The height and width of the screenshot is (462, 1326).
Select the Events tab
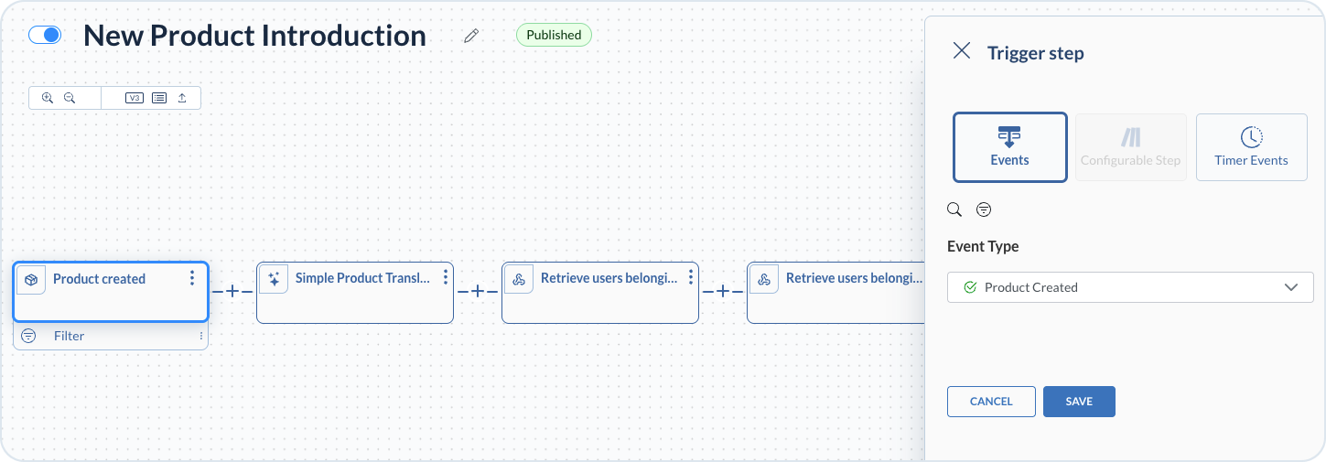[1009, 147]
